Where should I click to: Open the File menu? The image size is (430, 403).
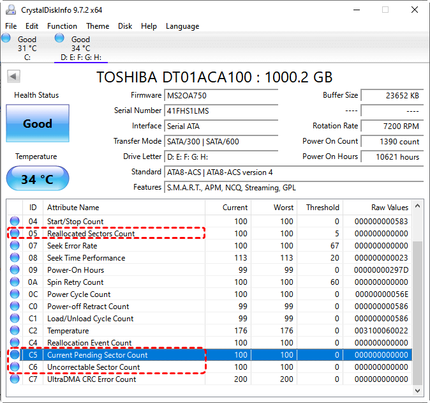point(11,26)
